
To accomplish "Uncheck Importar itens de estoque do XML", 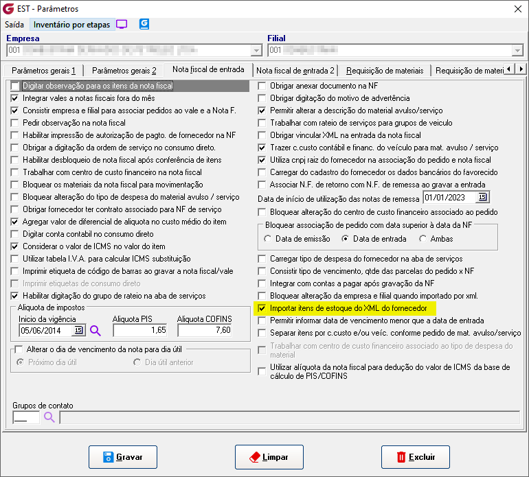I will pos(262,308).
